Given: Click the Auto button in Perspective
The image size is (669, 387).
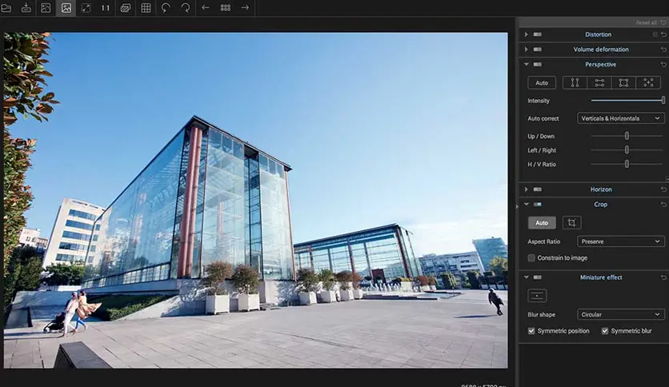Looking at the screenshot, I should [x=542, y=82].
